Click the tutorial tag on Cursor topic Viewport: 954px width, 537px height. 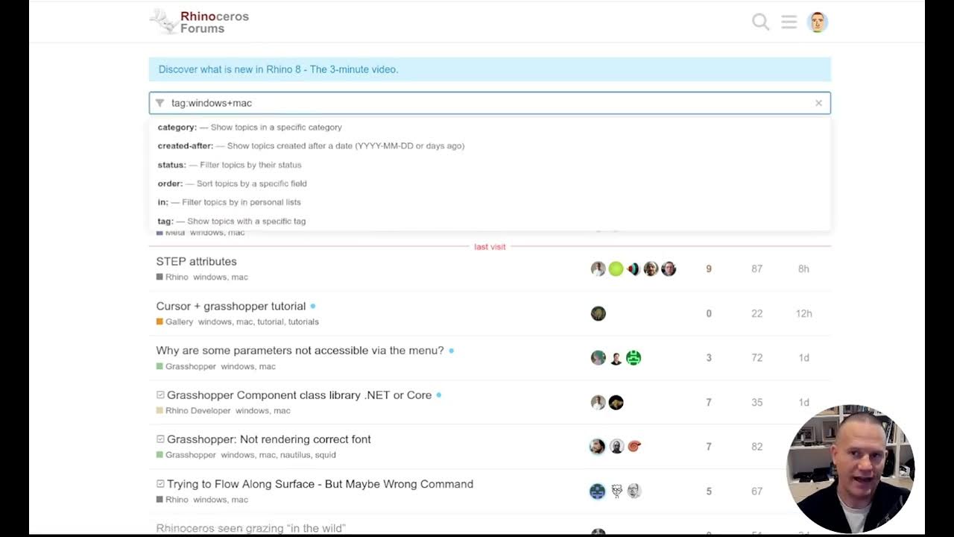tap(270, 321)
